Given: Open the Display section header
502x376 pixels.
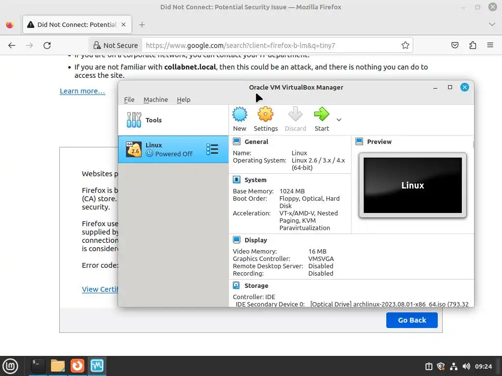Looking at the screenshot, I should (x=255, y=240).
